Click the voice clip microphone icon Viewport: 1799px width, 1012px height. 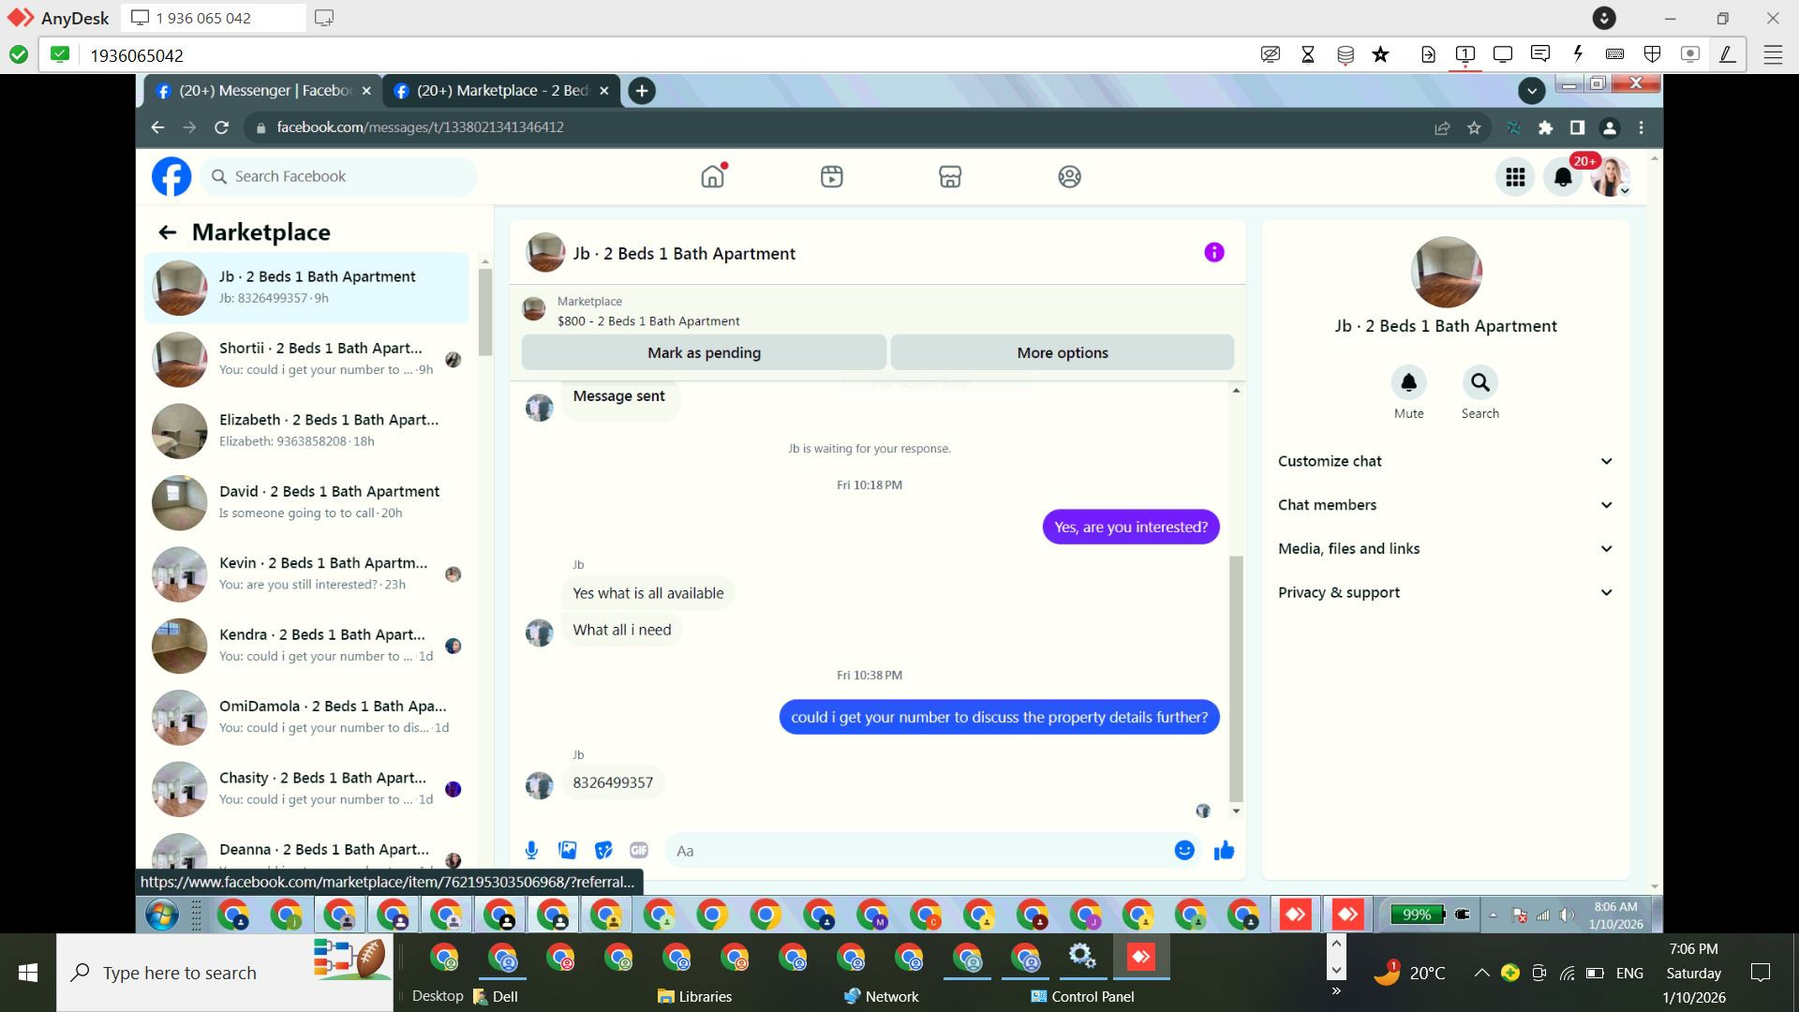tap(531, 850)
